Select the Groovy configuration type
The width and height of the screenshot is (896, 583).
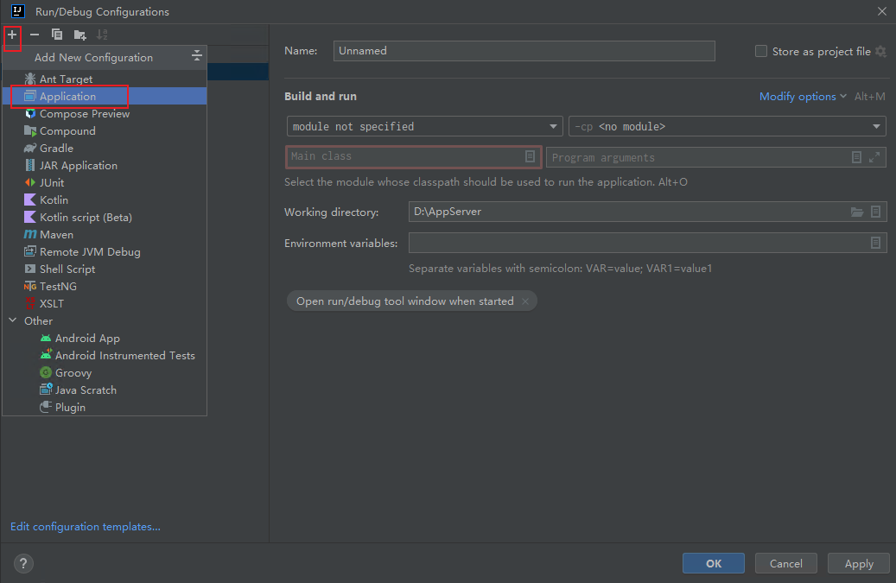[105, 372]
